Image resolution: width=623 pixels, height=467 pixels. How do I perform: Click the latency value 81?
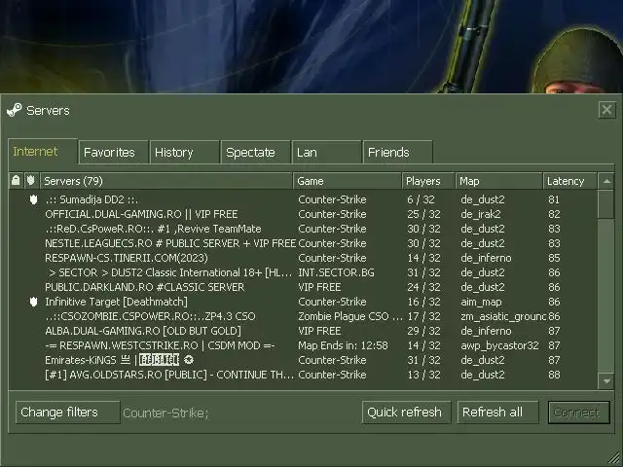click(554, 199)
